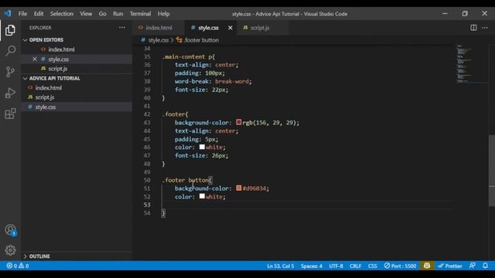Open index.html in project folder tree
The height and width of the screenshot is (278, 495).
tap(48, 88)
